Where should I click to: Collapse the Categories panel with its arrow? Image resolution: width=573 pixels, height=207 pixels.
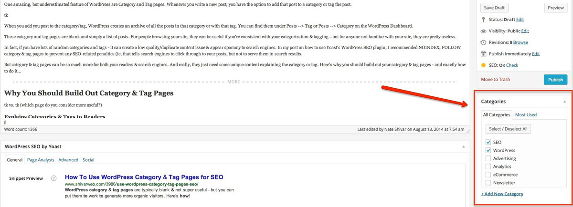[x=564, y=102]
